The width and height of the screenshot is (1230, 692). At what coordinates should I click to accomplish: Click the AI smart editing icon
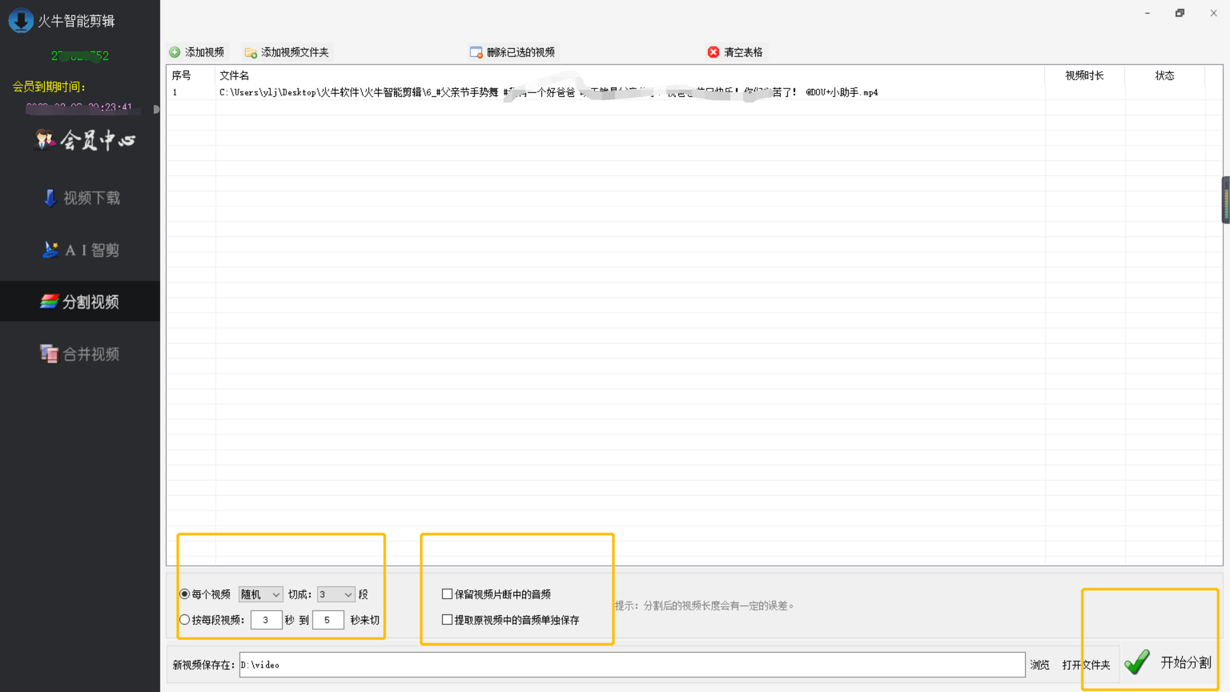pos(50,250)
